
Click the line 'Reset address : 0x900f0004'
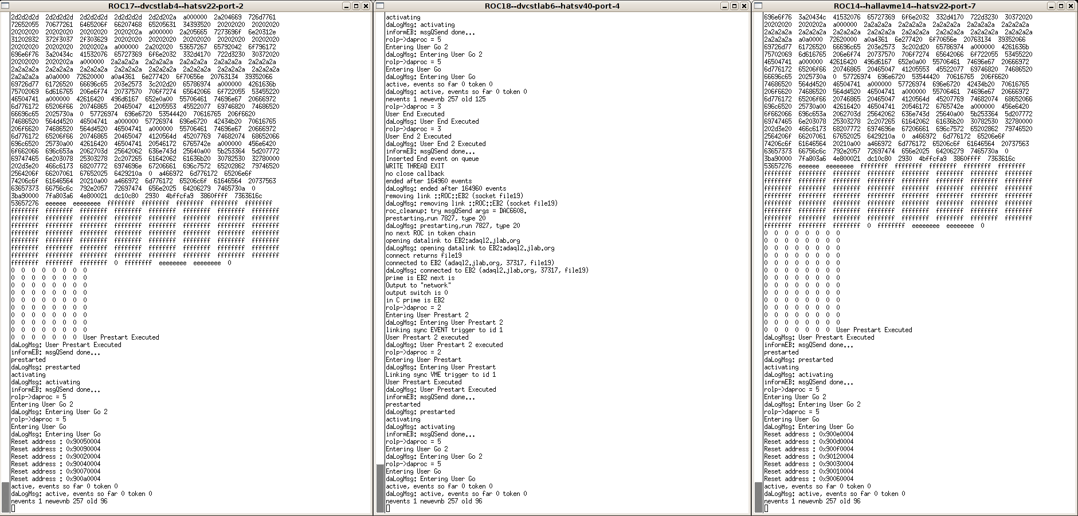pyautogui.click(x=809, y=449)
